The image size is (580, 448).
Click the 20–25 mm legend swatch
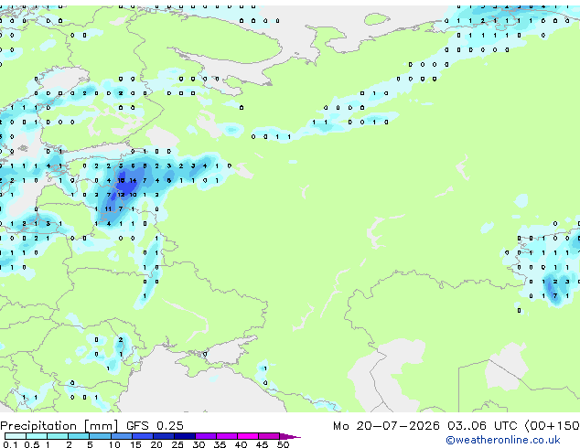click(164, 436)
